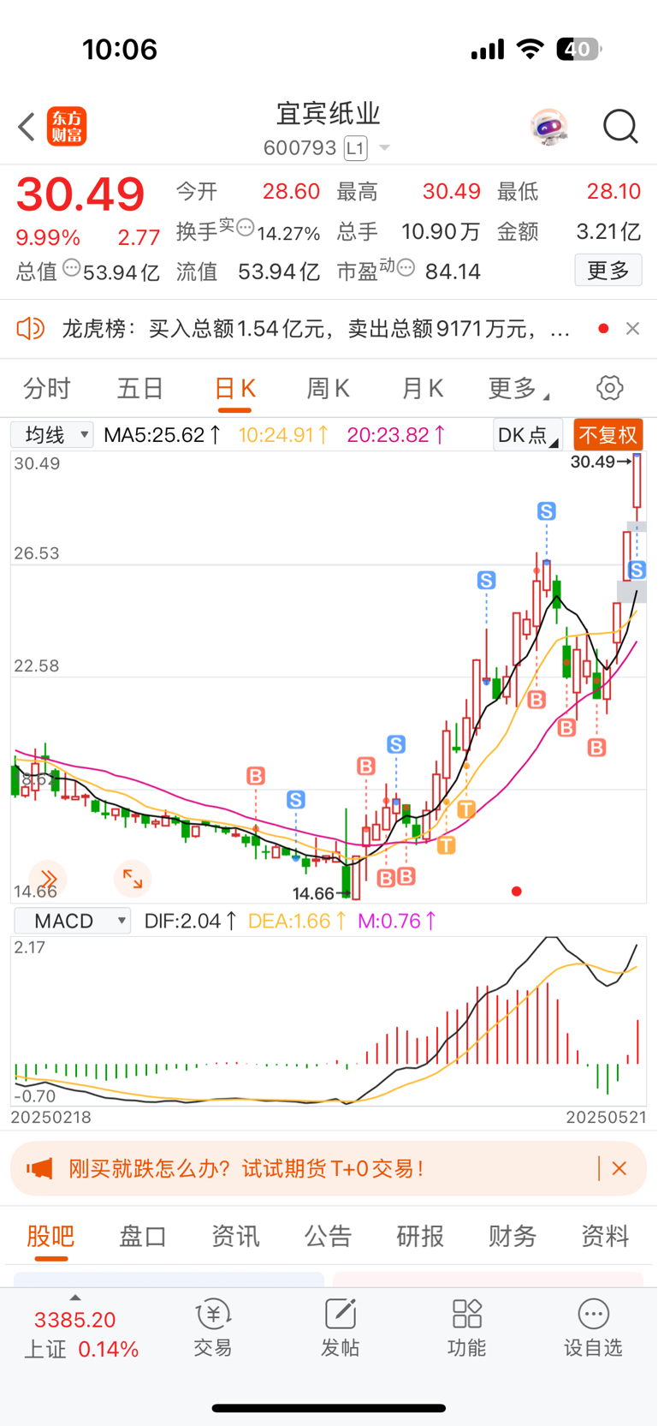Open the 东方财富 logo home

click(67, 127)
